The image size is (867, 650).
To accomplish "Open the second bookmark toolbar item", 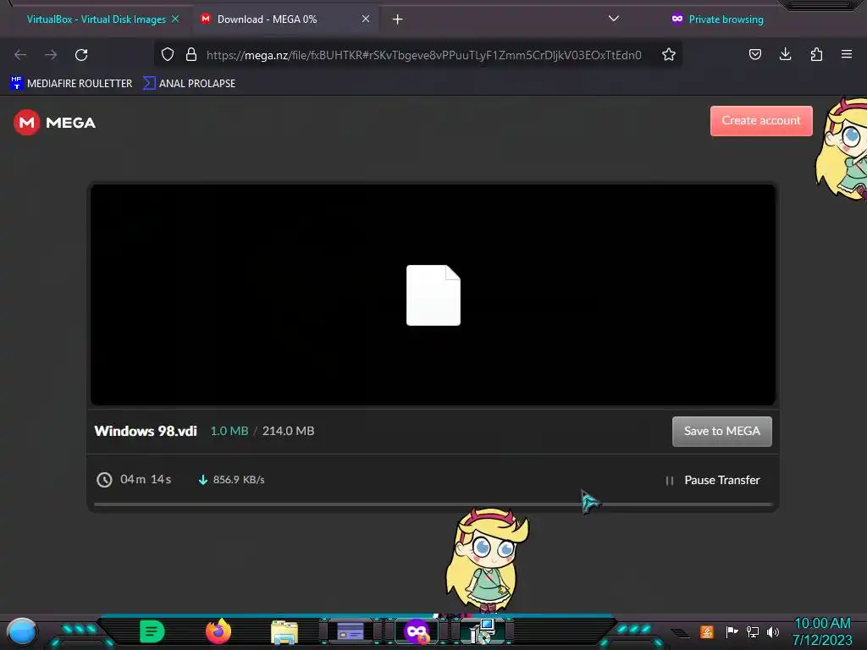I will pyautogui.click(x=189, y=84).
